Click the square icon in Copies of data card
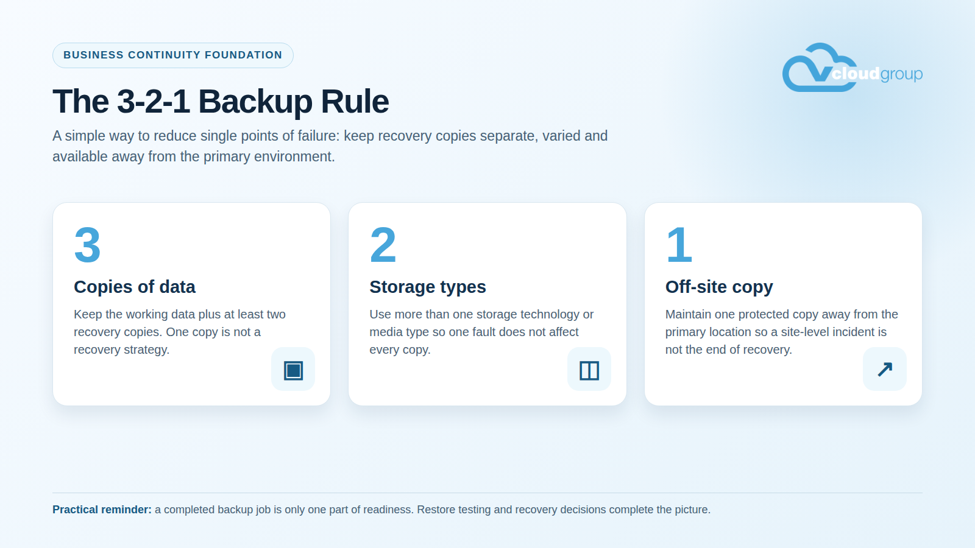The width and height of the screenshot is (975, 548). coord(293,370)
